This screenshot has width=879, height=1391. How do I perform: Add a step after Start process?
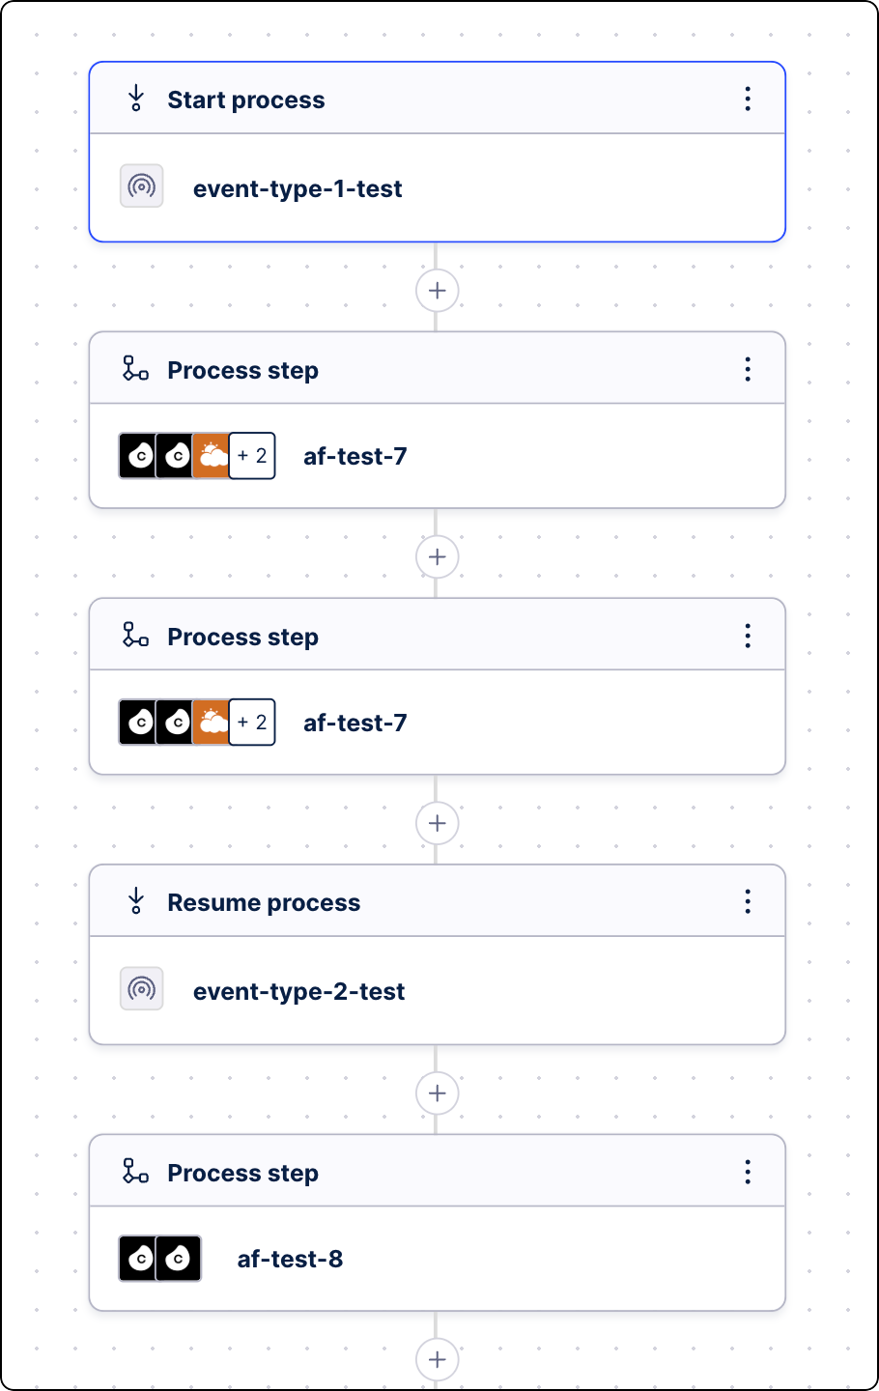point(437,290)
